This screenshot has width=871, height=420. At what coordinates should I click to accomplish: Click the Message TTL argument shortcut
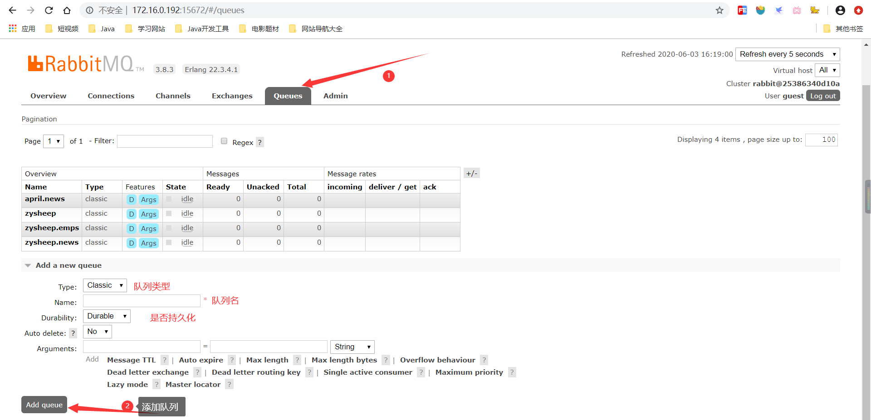click(132, 360)
